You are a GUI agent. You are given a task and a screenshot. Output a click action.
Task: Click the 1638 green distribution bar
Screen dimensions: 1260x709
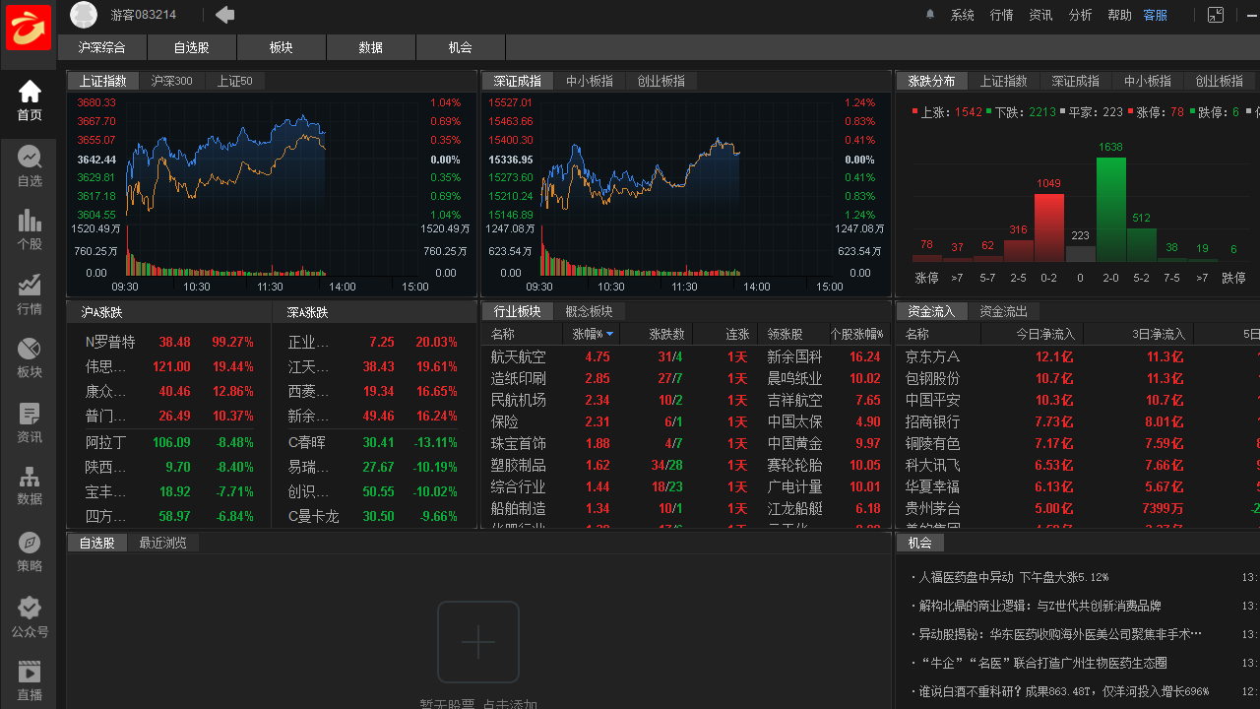(x=1110, y=209)
